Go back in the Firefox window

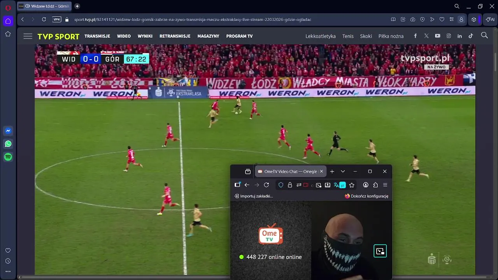[x=247, y=185]
